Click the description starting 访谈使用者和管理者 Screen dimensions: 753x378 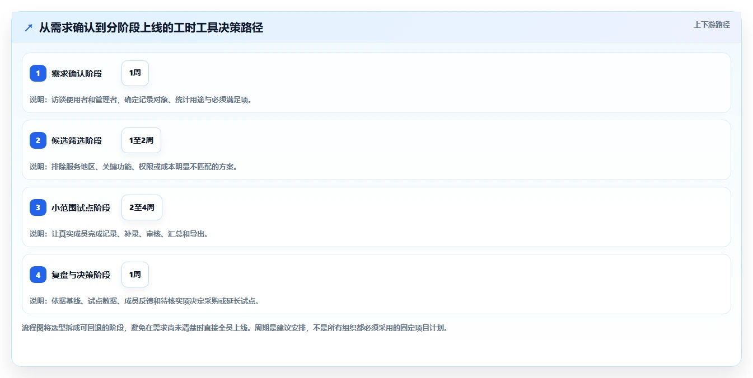click(141, 100)
